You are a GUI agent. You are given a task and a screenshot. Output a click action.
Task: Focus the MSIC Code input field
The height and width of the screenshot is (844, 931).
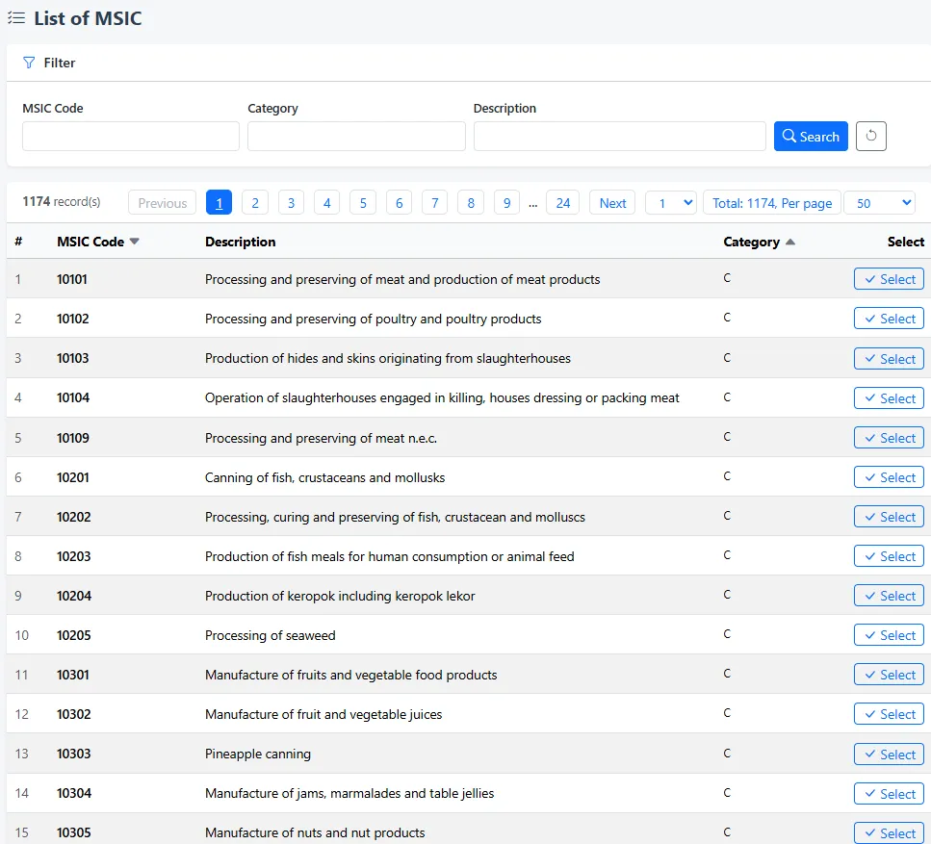pyautogui.click(x=131, y=136)
